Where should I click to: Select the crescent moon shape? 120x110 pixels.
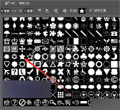(114, 56)
